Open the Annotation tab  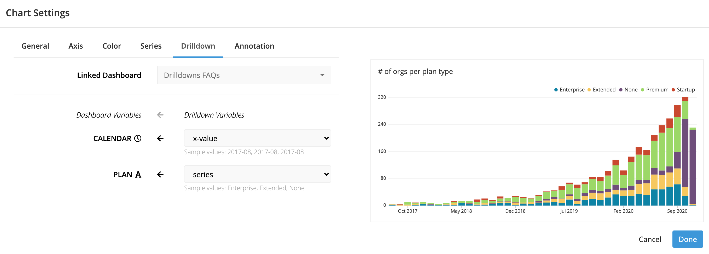tap(254, 46)
